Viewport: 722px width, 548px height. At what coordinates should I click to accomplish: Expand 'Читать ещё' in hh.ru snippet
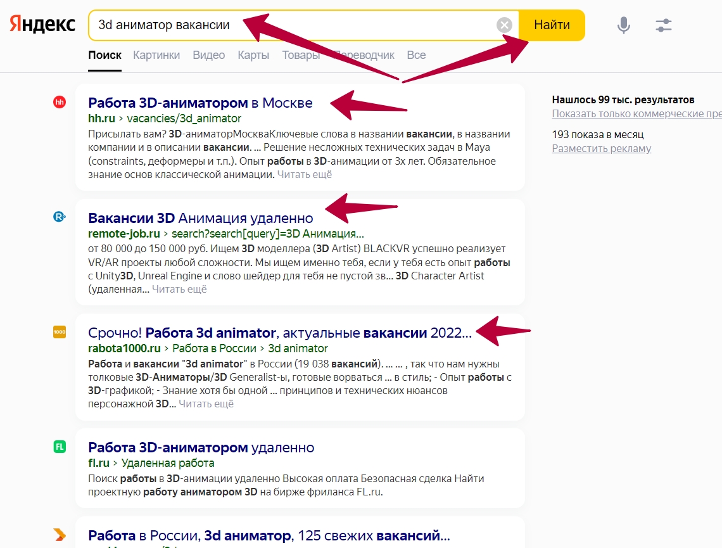(x=305, y=174)
